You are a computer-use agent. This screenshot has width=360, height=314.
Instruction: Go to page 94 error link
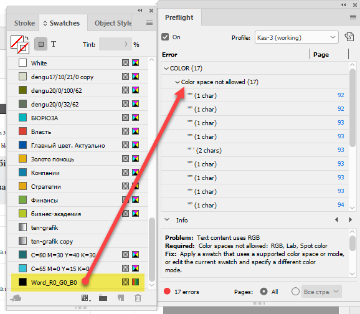click(341, 205)
